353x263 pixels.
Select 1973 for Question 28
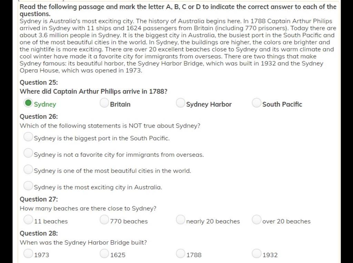click(x=28, y=253)
